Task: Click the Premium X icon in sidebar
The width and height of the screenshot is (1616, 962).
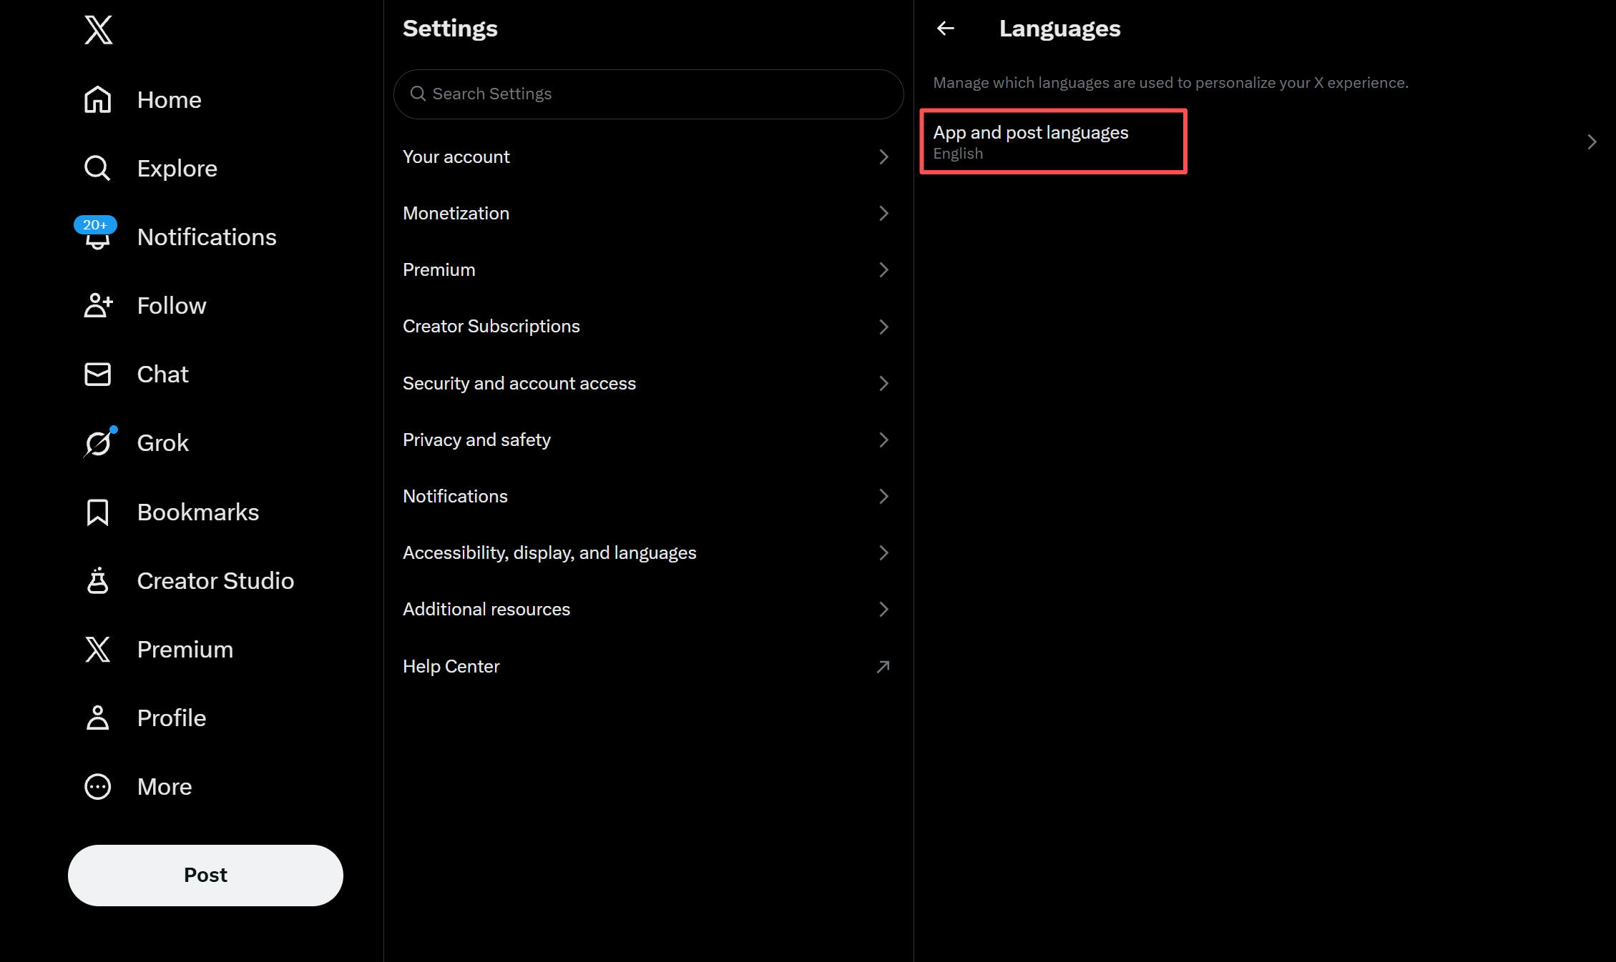Action: [x=98, y=649]
